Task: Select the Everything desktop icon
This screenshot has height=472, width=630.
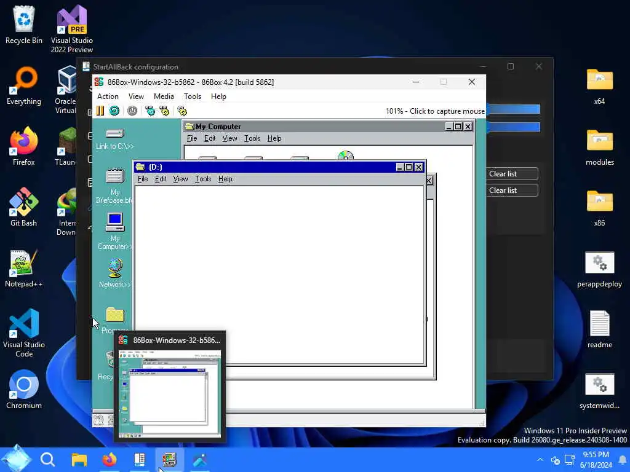Action: tap(24, 86)
